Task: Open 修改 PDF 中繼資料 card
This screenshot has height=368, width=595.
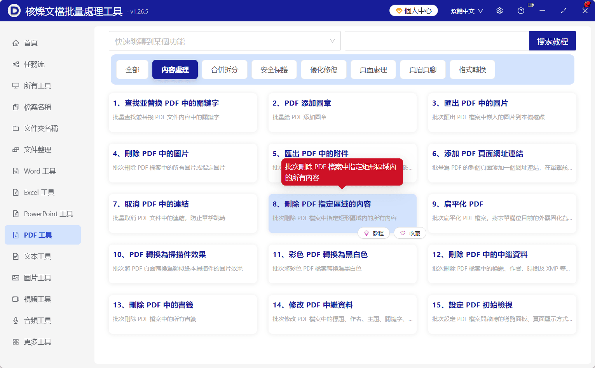Action: [x=342, y=314]
